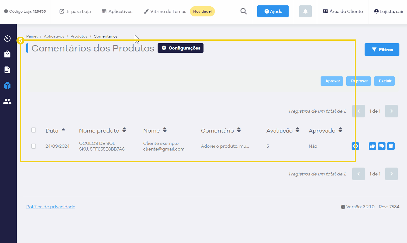Go to Painel breadcrumb
This screenshot has width=407, height=243.
(32, 36)
